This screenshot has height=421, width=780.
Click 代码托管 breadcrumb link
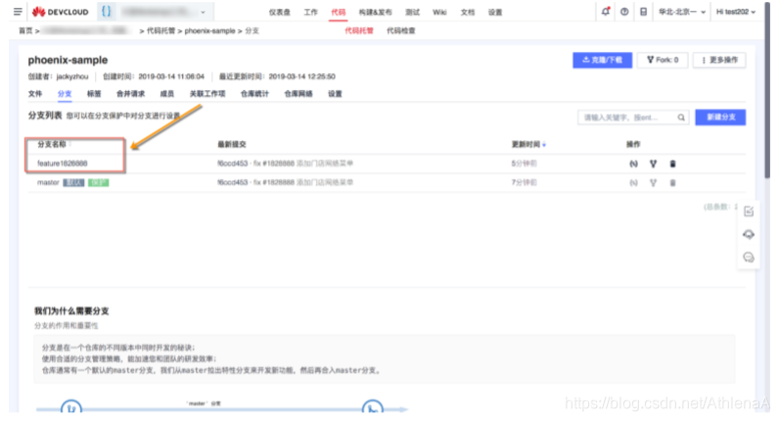[161, 31]
